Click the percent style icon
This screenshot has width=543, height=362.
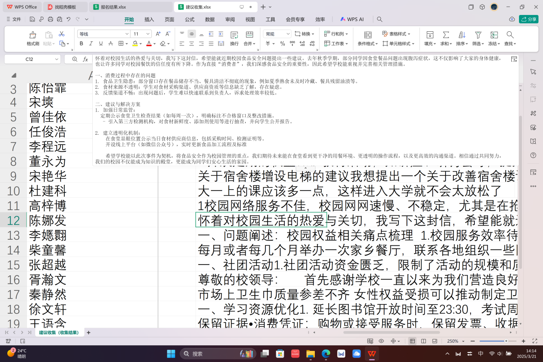pyautogui.click(x=282, y=43)
